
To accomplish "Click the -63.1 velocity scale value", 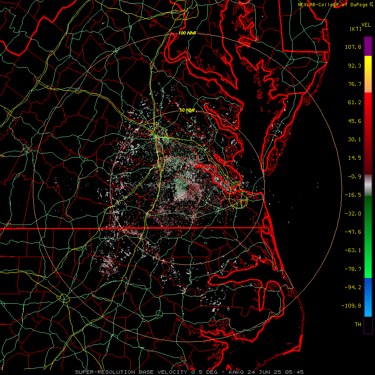I will point(353,250).
